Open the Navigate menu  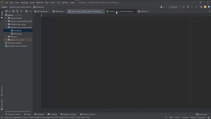point(25,3)
